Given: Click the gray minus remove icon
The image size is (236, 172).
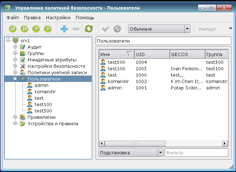Looking at the screenshot, I should (76, 29).
